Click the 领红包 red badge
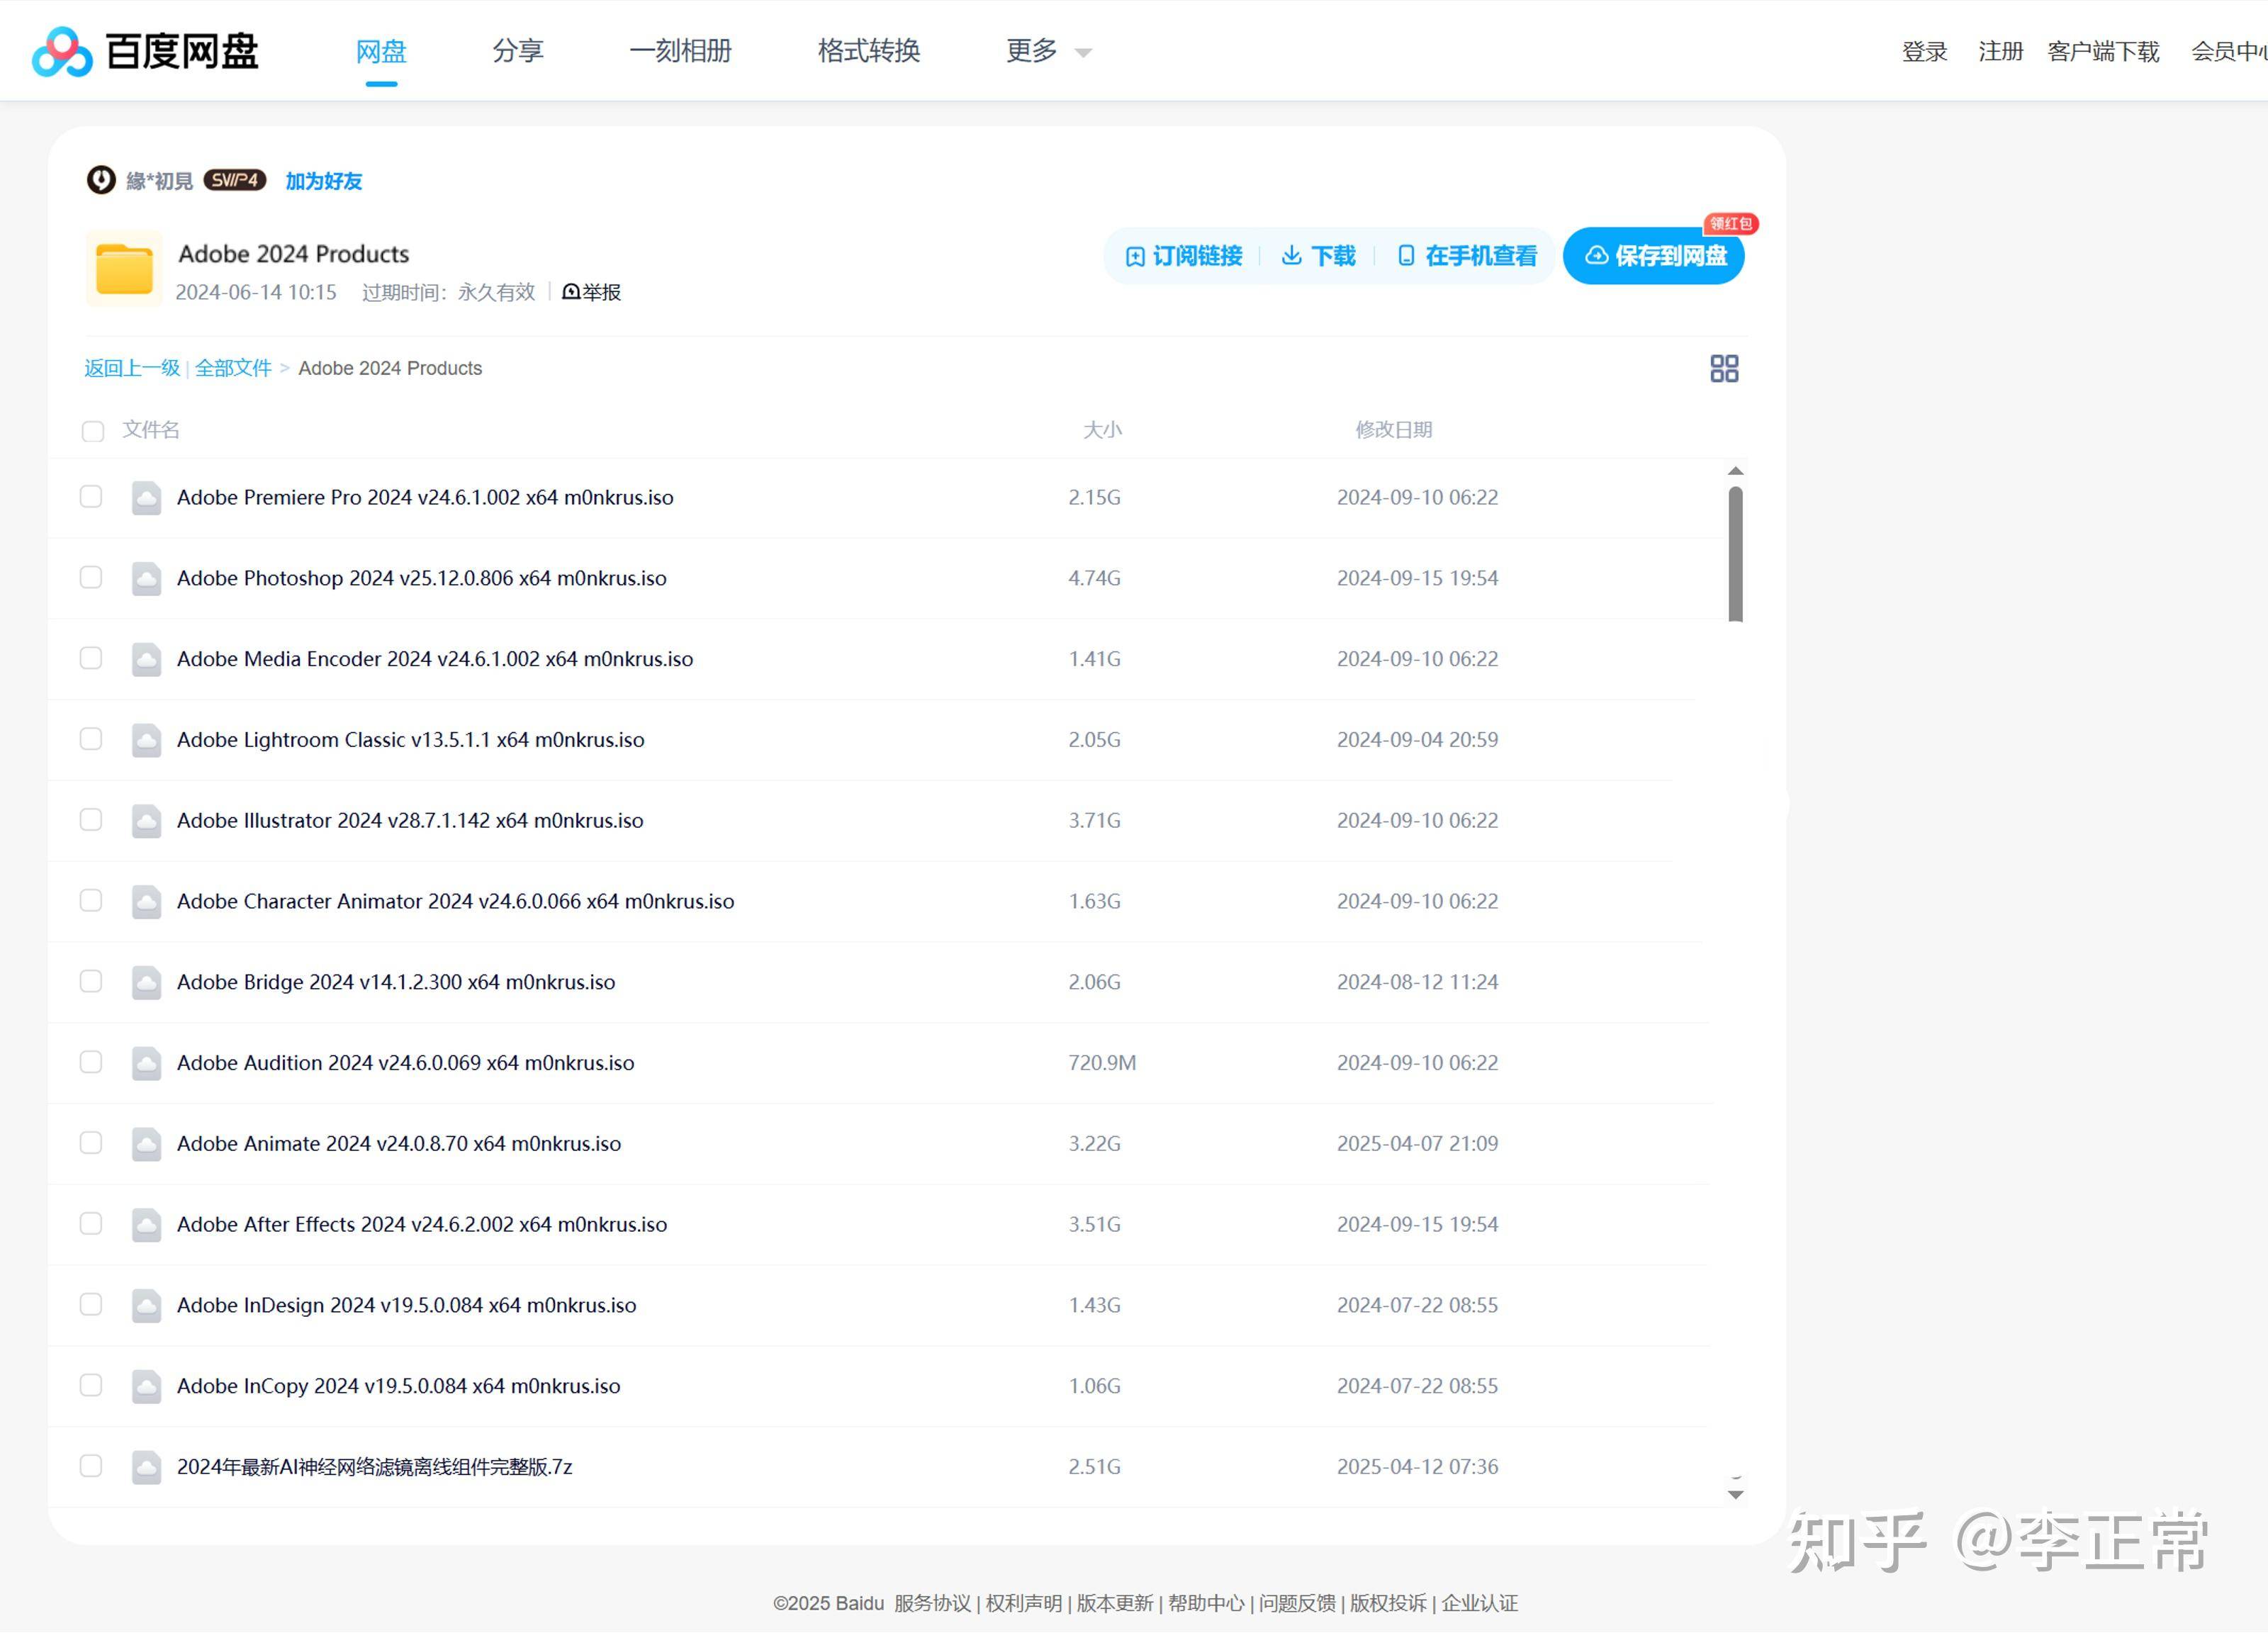This screenshot has width=2268, height=1633. click(1731, 224)
